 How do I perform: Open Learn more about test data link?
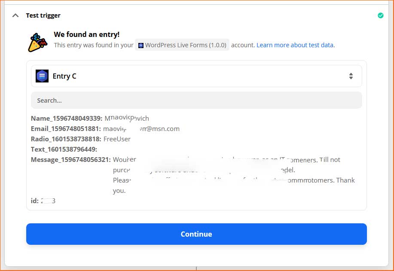click(x=296, y=45)
